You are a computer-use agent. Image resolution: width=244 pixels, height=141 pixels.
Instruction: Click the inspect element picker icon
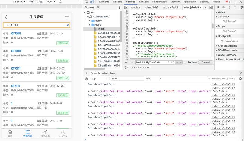87,2
